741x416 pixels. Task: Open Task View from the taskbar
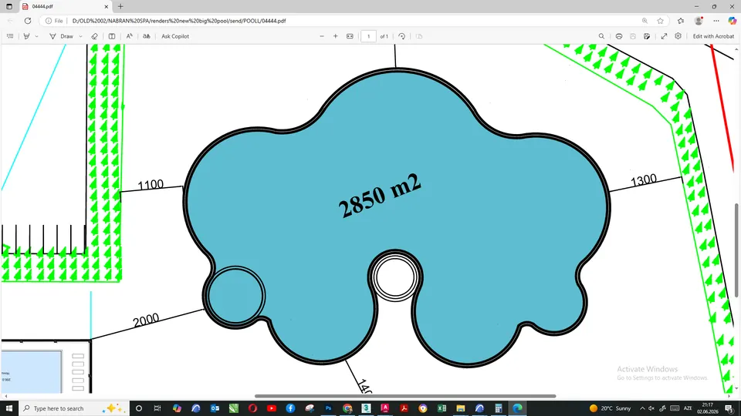tap(157, 408)
